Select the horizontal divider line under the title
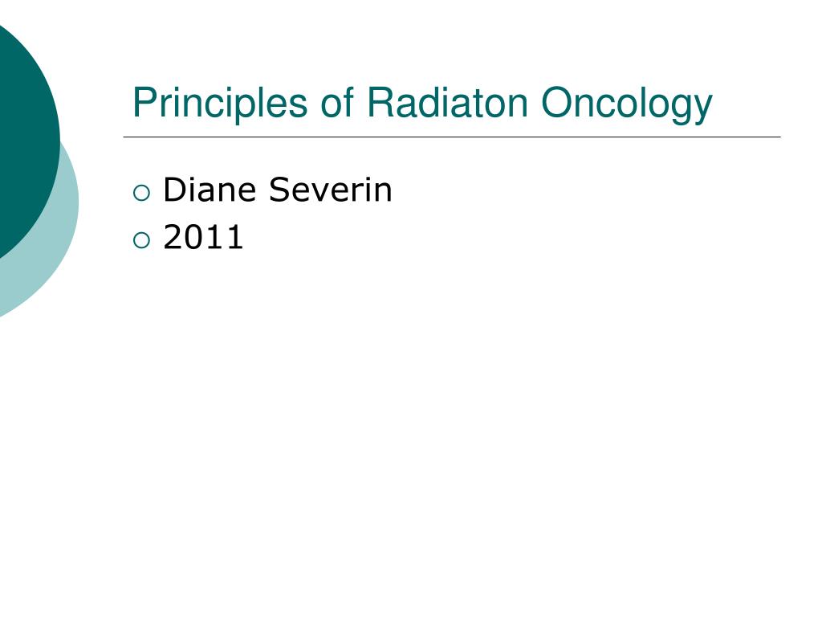Screen dimensions: 822x617 [452, 137]
